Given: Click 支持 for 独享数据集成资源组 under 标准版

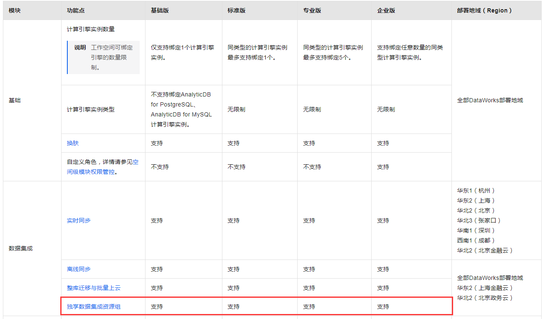Looking at the screenshot, I should tap(234, 307).
